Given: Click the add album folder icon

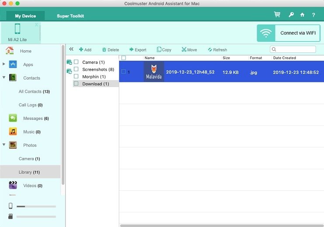Looking at the screenshot, I should click(x=69, y=62).
